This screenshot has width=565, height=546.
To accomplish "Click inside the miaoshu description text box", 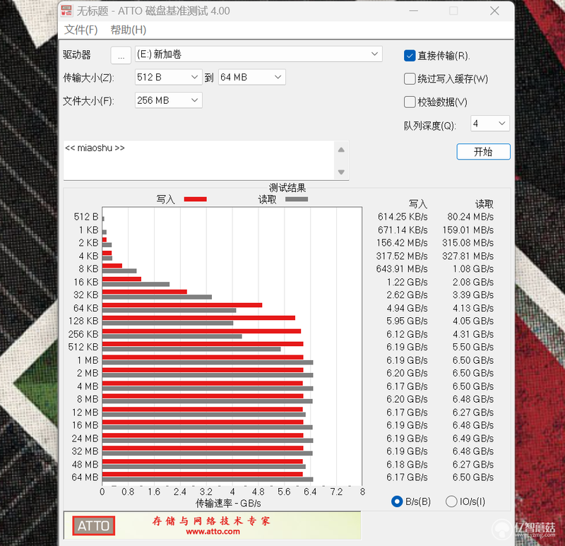I will (x=198, y=160).
